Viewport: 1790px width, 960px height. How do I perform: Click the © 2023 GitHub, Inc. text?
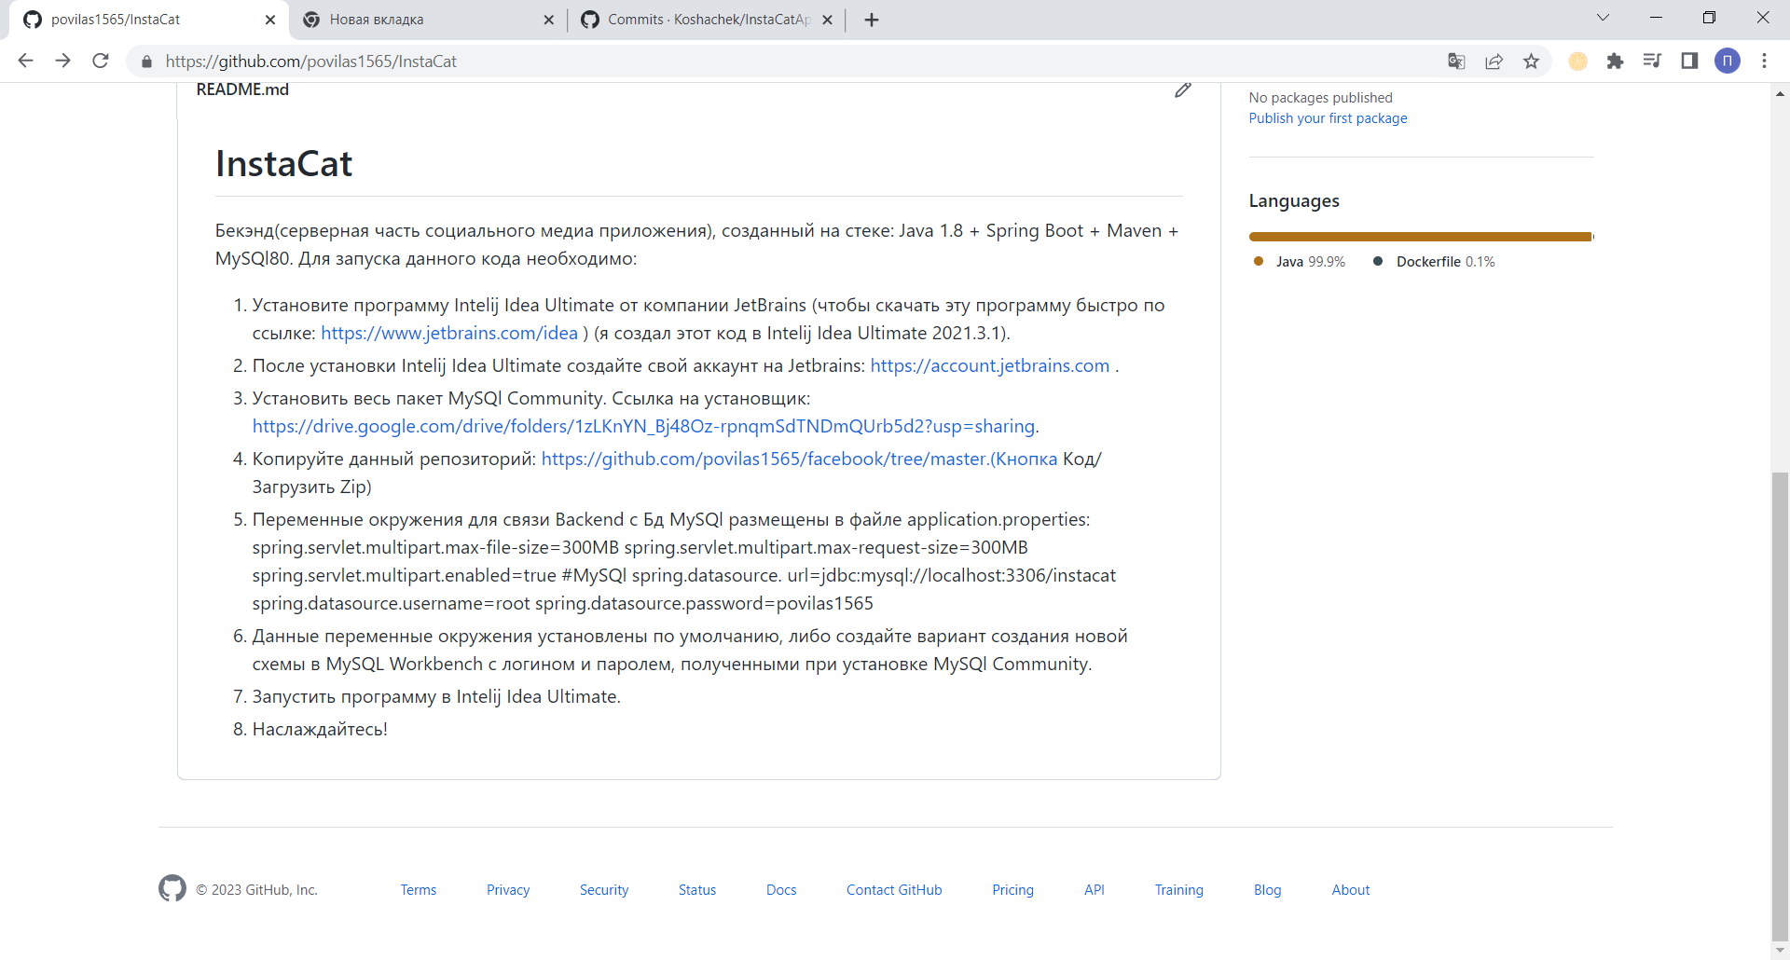257,890
